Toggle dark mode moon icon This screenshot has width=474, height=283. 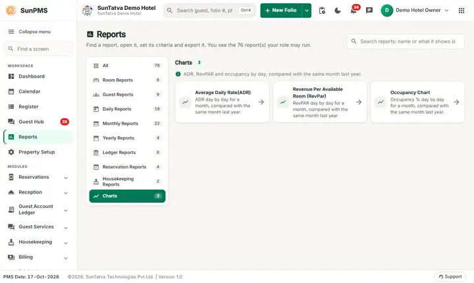[337, 11]
